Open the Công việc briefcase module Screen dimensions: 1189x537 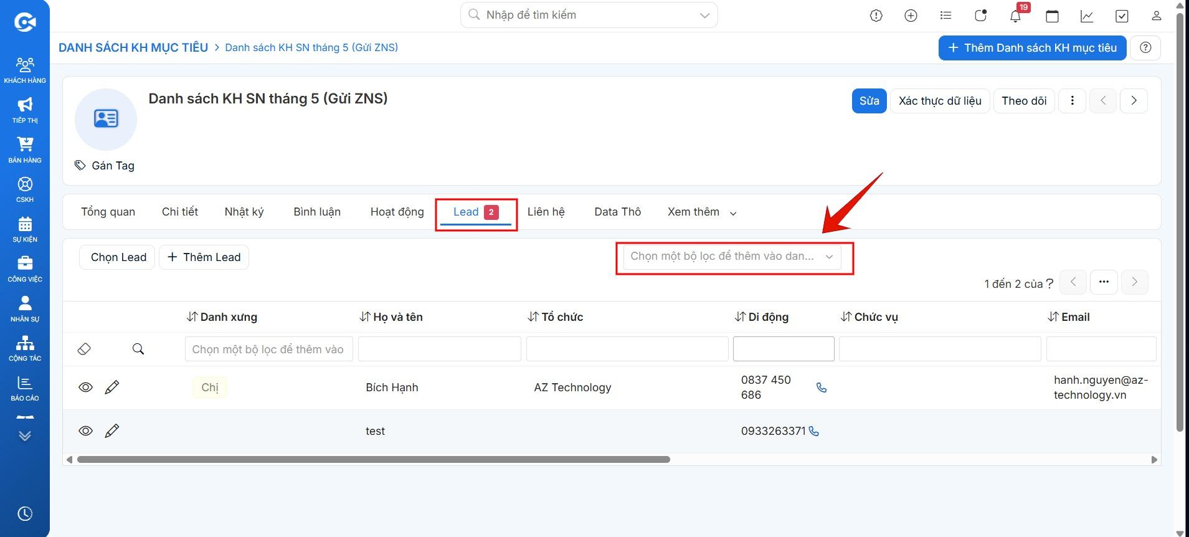(x=25, y=269)
